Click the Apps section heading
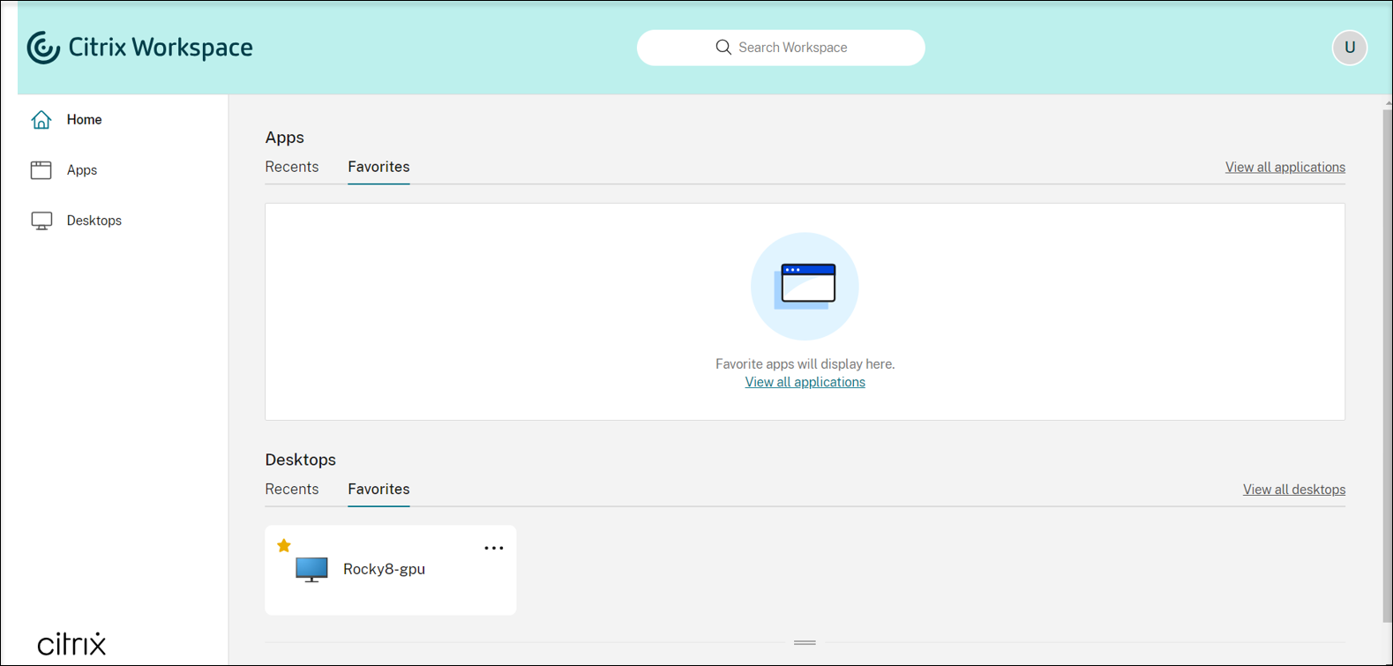 click(284, 138)
